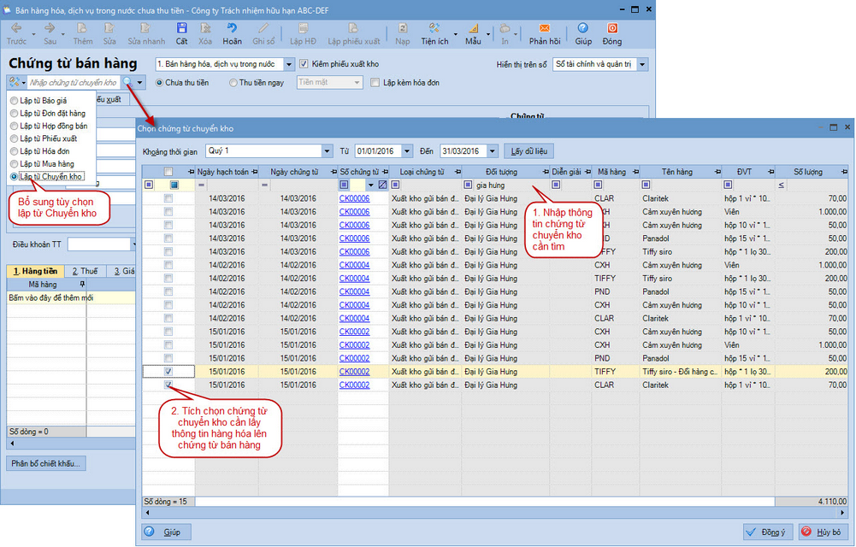Open the Số chứng từ filter dropdown arrow
This screenshot has height=547, width=856.
(370, 185)
